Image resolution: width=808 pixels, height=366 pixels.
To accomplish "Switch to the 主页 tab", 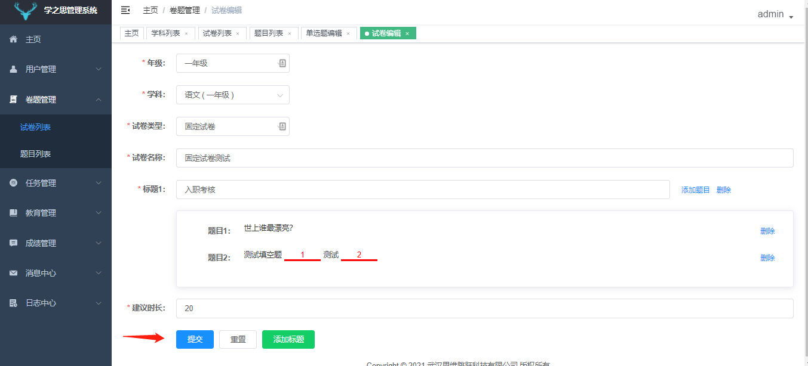I will (x=132, y=33).
